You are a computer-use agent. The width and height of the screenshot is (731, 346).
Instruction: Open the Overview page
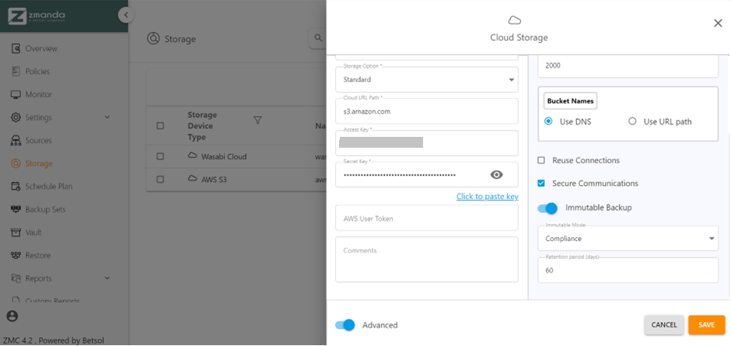pos(41,48)
